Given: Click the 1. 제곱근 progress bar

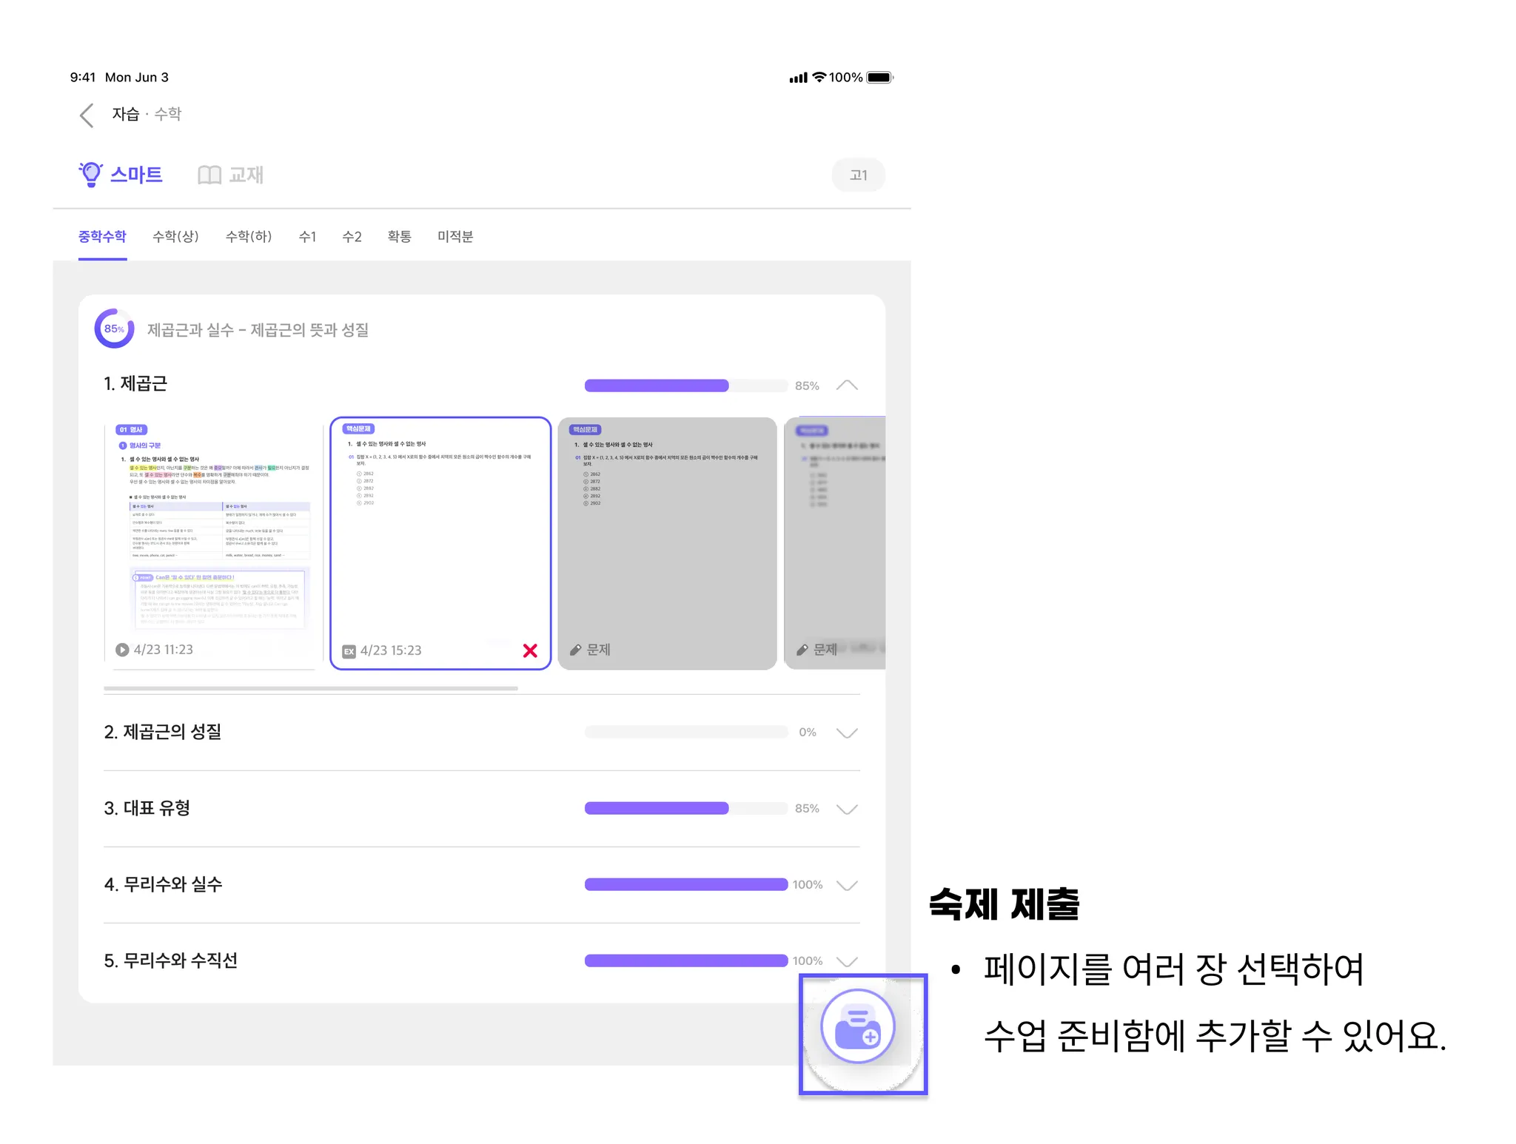Looking at the screenshot, I should coord(685,386).
